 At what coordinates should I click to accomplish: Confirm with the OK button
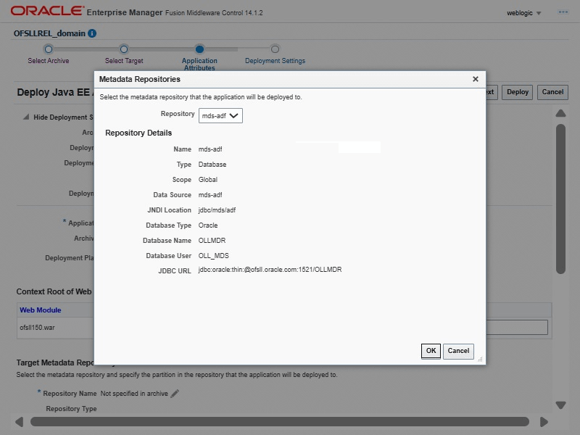[431, 351]
